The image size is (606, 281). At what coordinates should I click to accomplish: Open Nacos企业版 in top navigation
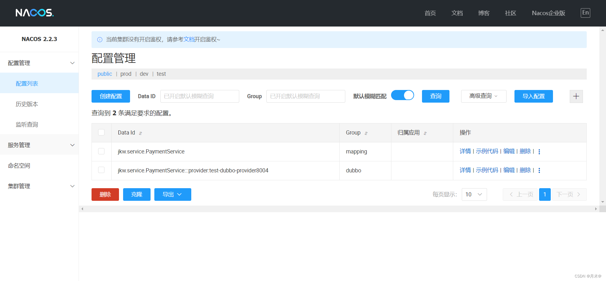[549, 13]
